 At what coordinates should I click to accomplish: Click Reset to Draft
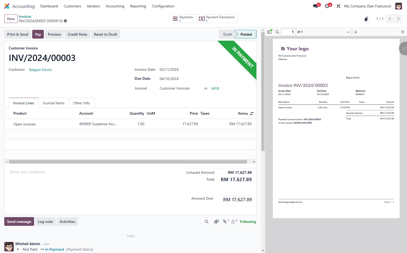coord(106,34)
